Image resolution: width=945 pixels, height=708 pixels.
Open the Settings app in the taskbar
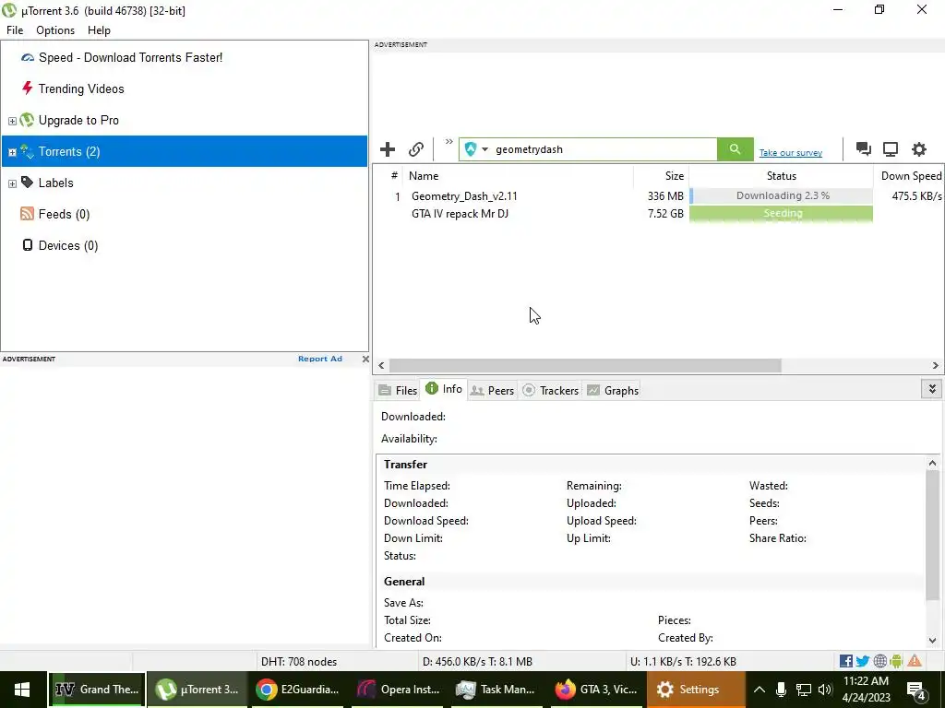pos(696,690)
